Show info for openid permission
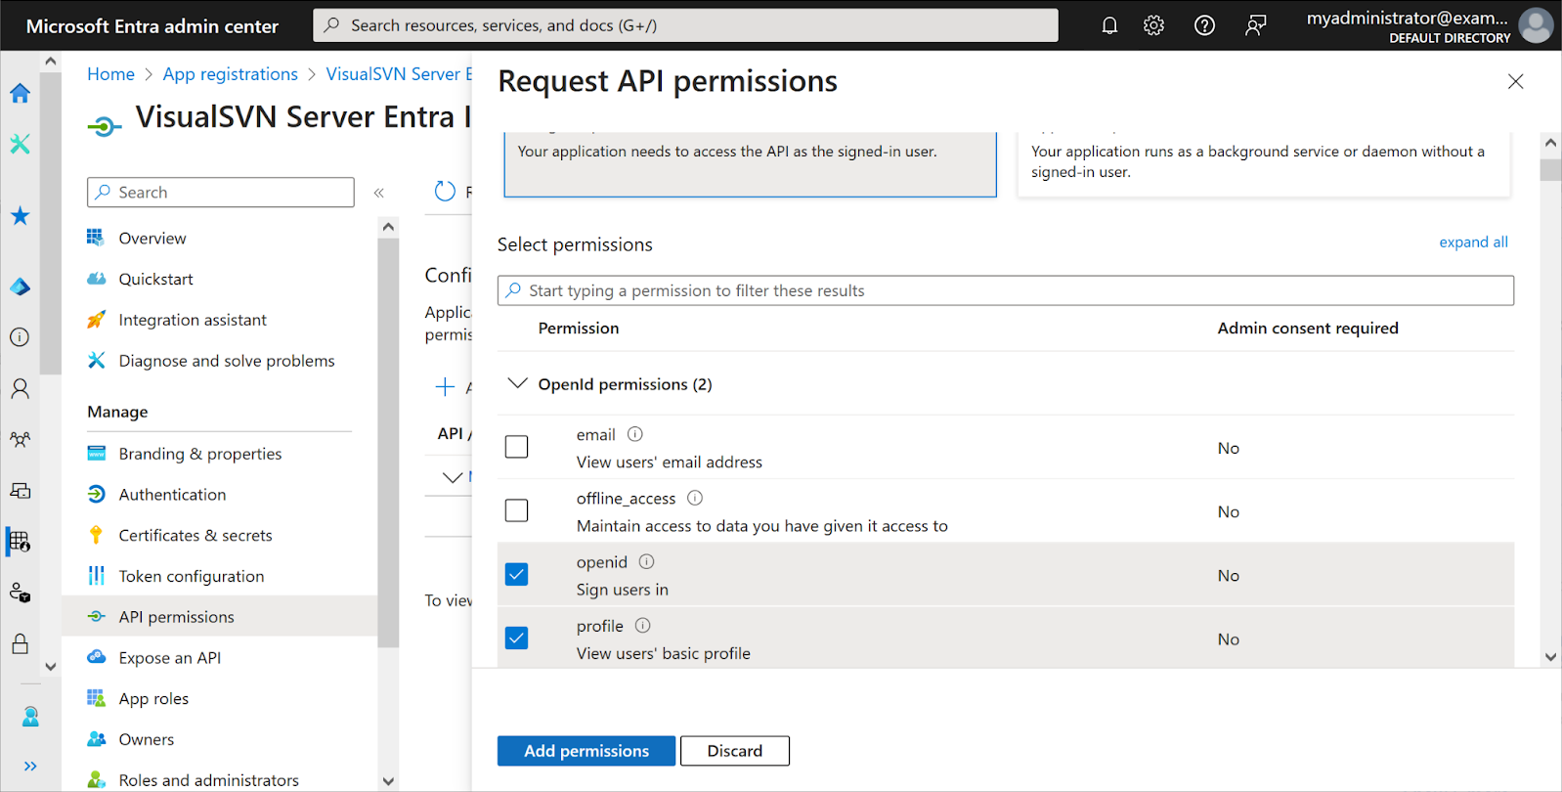The width and height of the screenshot is (1562, 792). point(646,561)
